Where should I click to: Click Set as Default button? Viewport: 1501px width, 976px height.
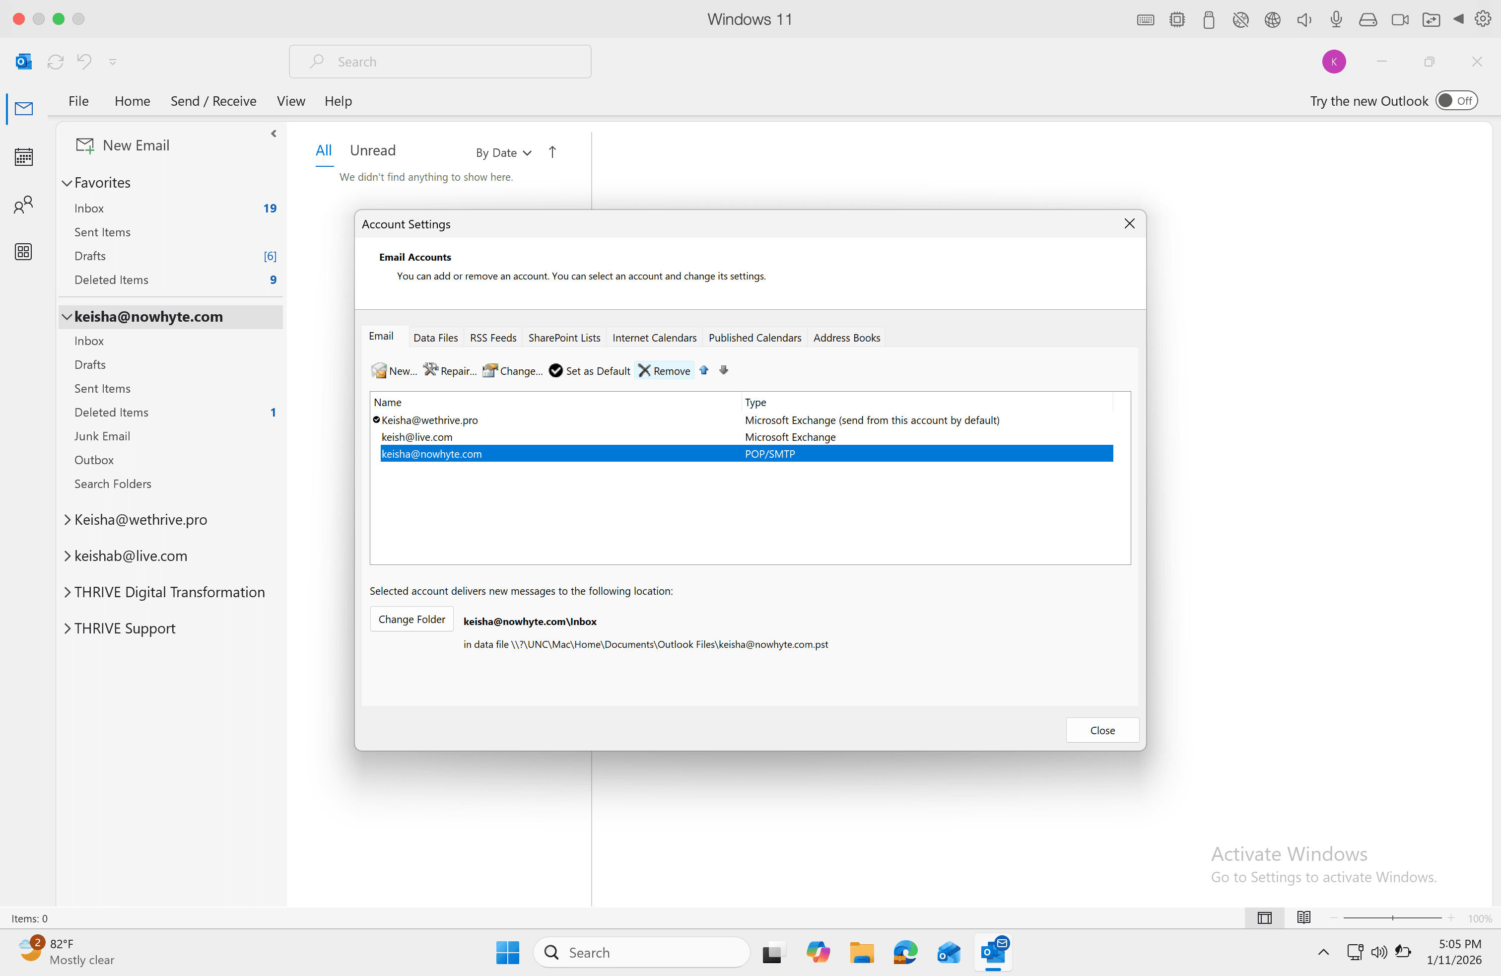[589, 370]
